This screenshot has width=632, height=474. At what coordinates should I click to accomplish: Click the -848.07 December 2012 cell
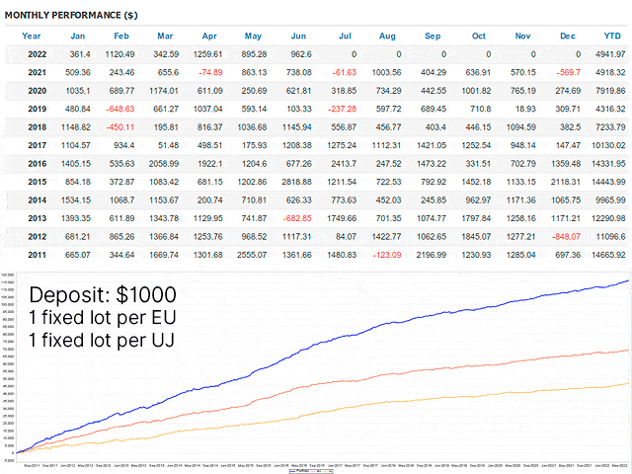point(566,237)
